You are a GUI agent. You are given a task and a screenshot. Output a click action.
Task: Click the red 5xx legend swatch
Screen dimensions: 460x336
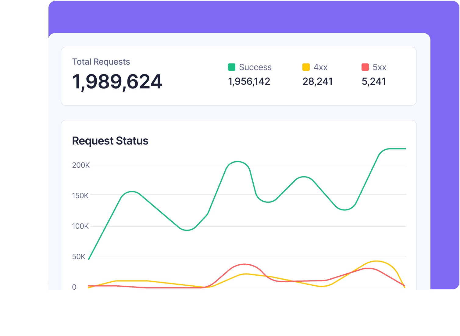click(x=365, y=67)
